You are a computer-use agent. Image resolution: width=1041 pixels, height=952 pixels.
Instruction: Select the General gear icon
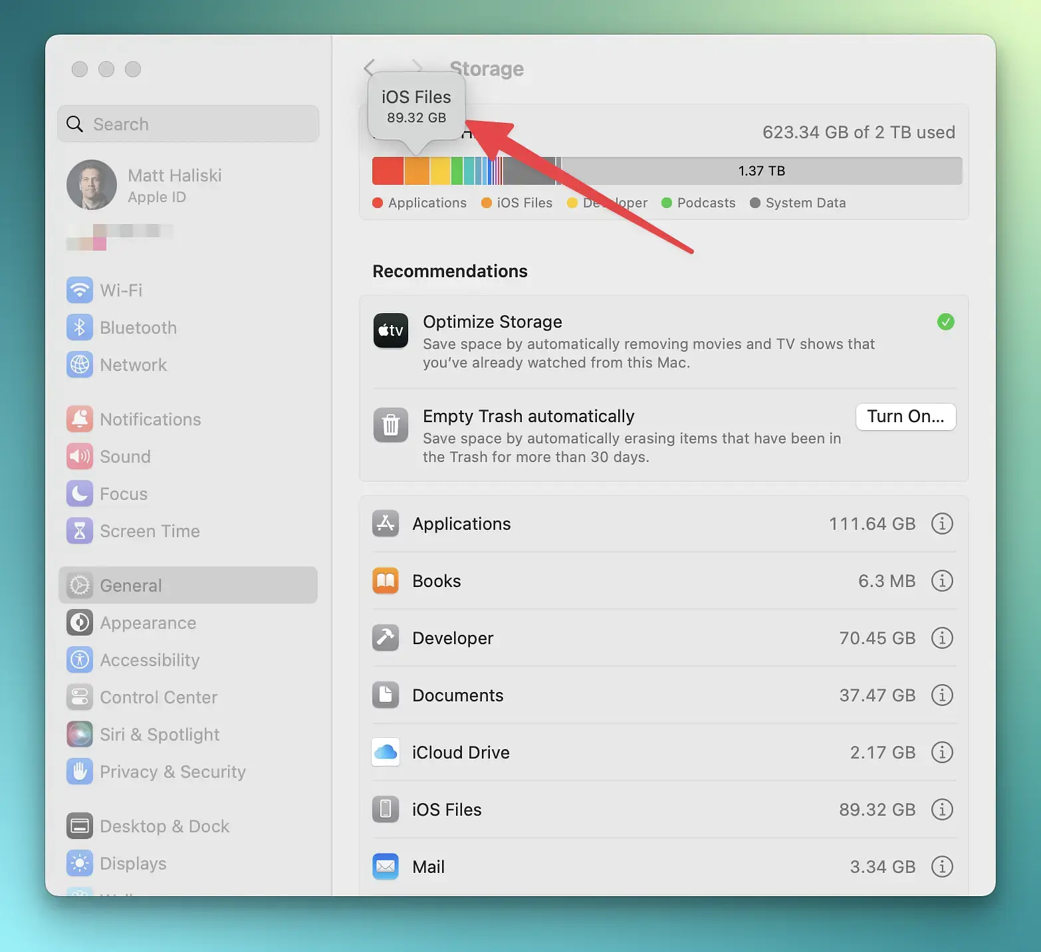pos(80,585)
